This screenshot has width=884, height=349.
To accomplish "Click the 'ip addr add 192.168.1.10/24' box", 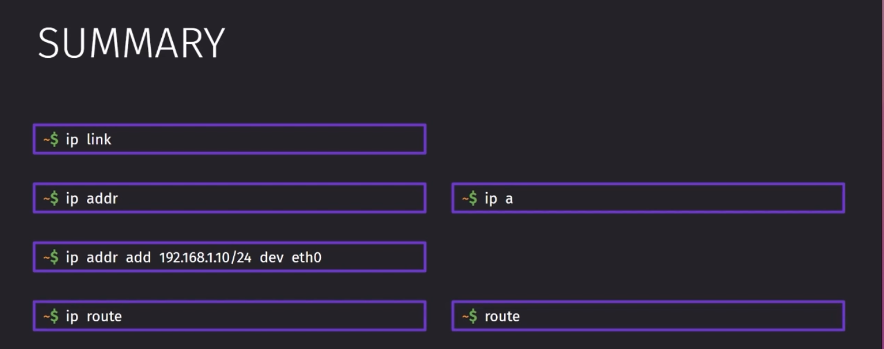I will [230, 257].
